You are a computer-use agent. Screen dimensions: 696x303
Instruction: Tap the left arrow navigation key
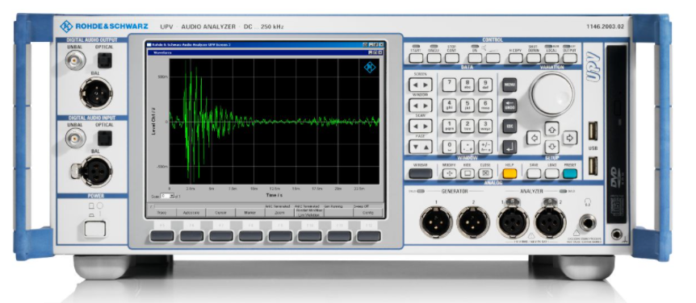coord(533,138)
